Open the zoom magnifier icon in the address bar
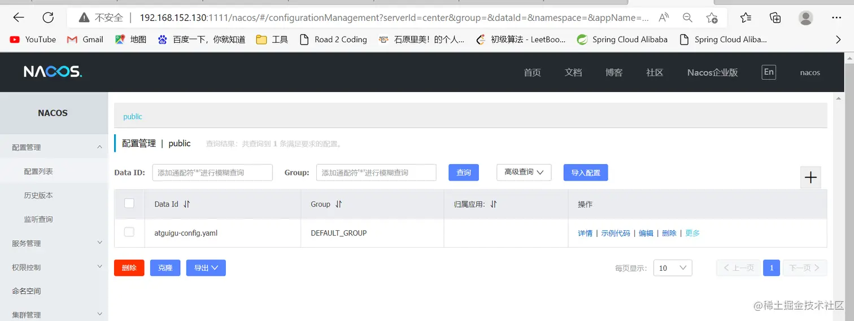 [687, 17]
